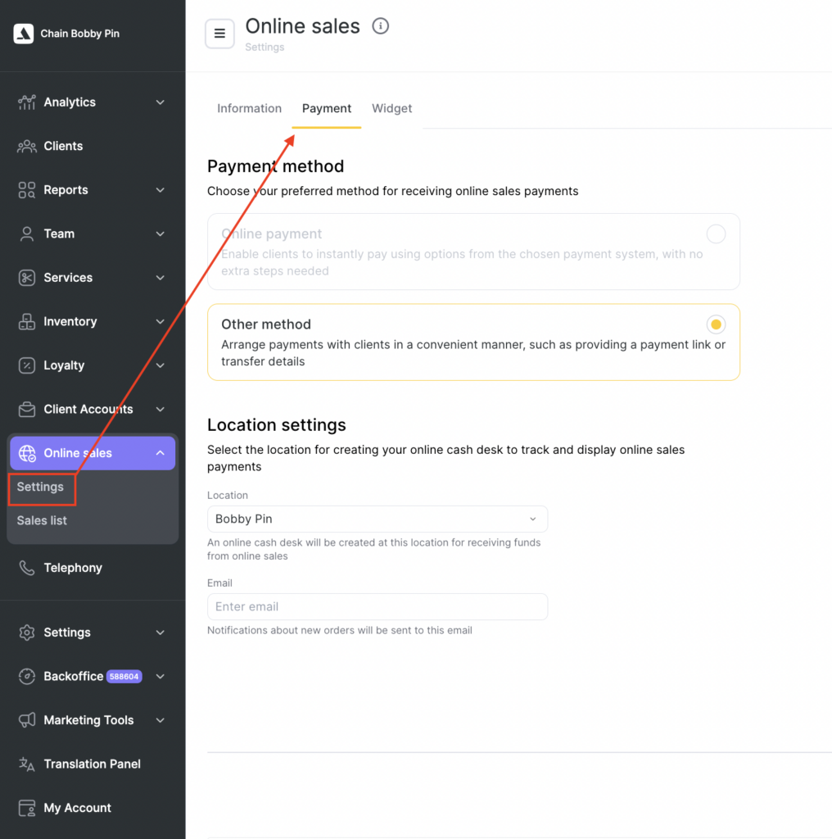Open the Location dropdown showing Bobby Pin
The width and height of the screenshot is (832, 839).
377,519
